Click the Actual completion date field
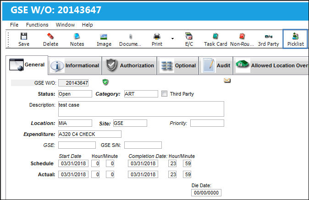 point(143,174)
